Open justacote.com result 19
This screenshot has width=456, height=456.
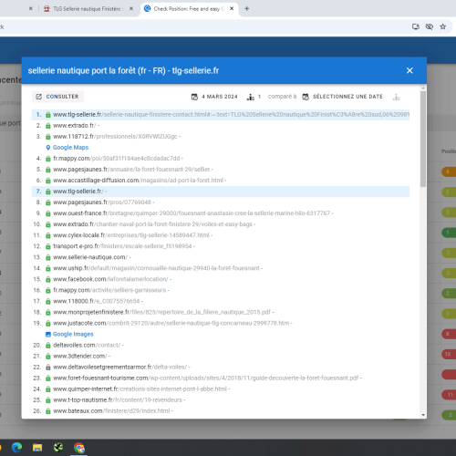tap(171, 323)
